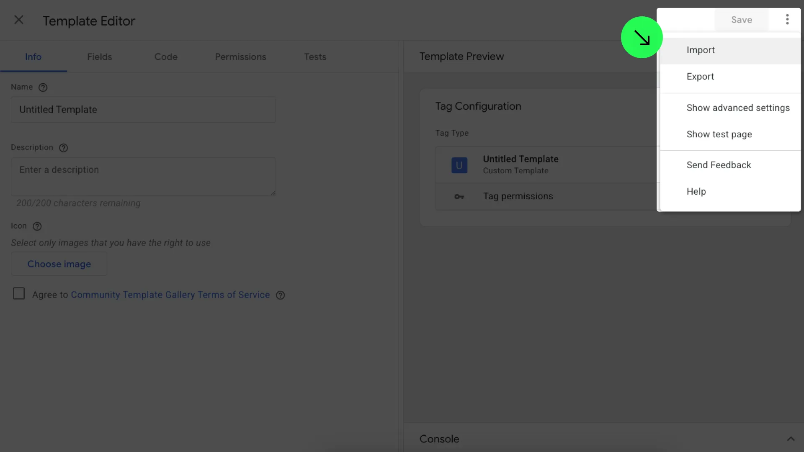Choose Export in the dropdown menu
The height and width of the screenshot is (452, 804).
click(700, 77)
